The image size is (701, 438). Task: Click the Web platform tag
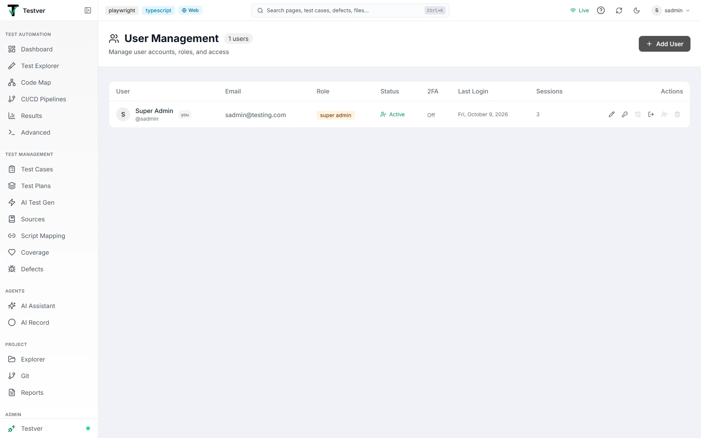[190, 11]
